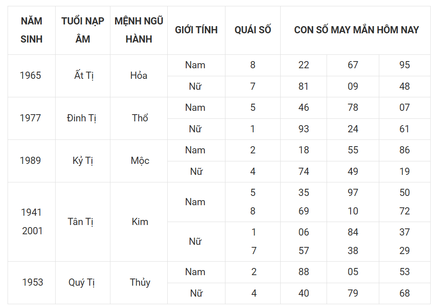
Task: Click the NĂM SINH column header
Action: click(x=32, y=30)
